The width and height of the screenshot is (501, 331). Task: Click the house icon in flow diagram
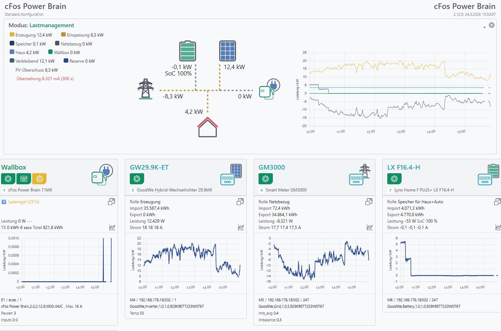click(208, 127)
